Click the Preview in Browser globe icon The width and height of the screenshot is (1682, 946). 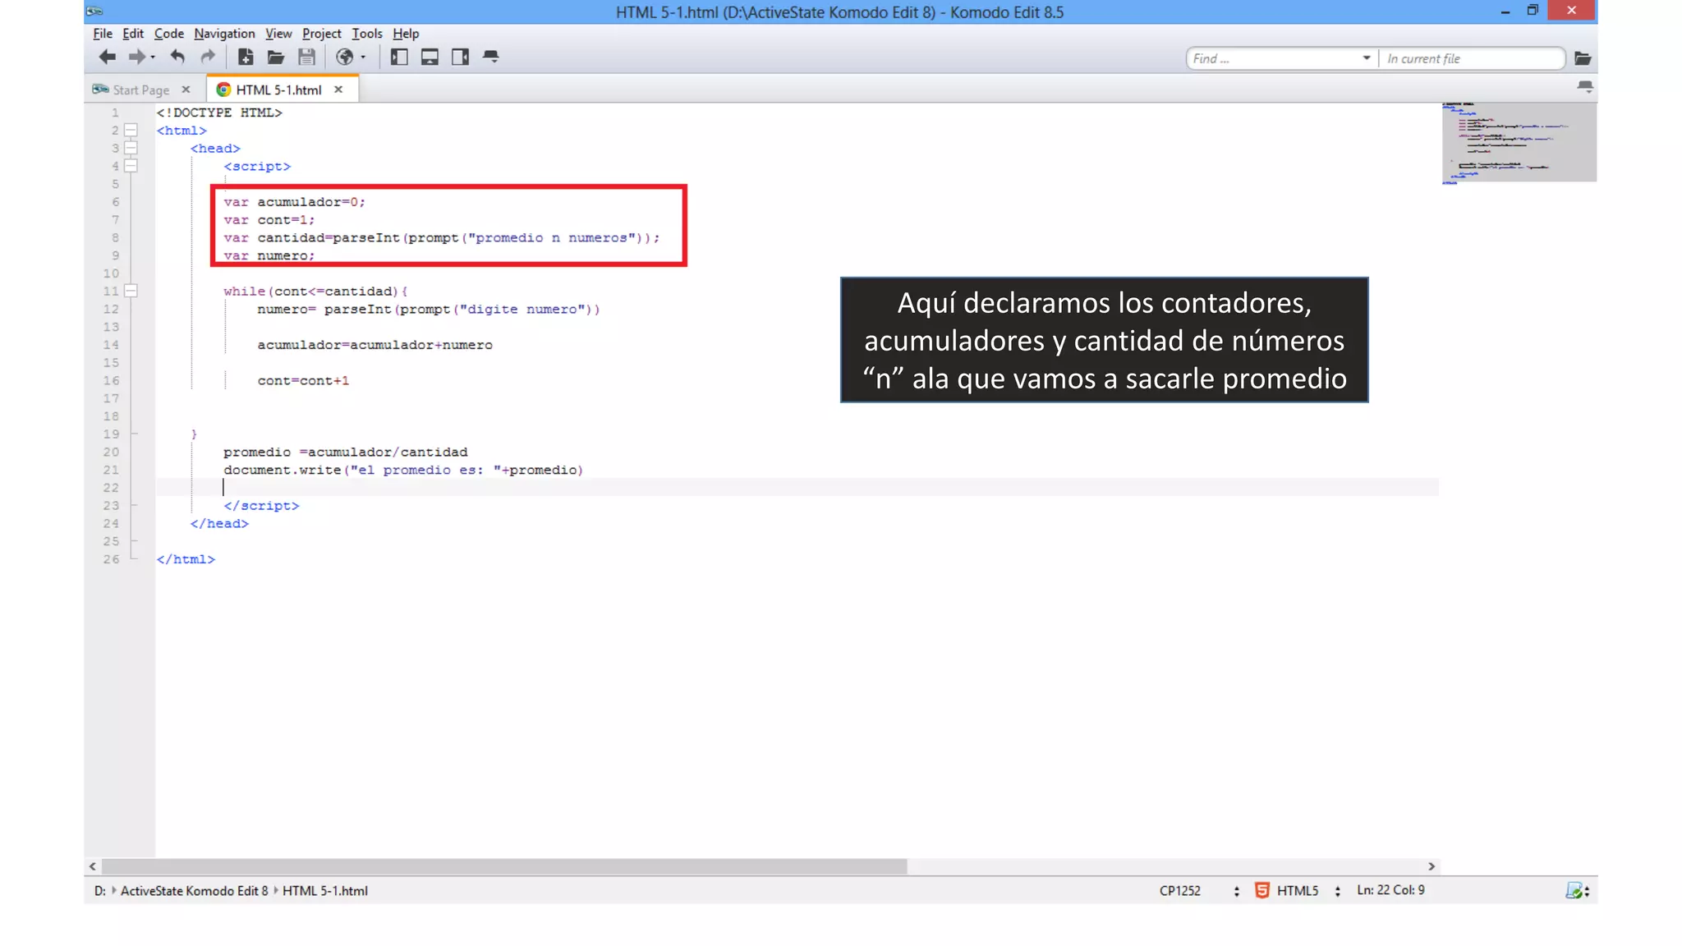tap(345, 57)
